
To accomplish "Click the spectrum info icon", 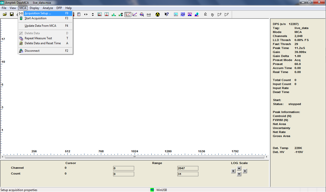I will (197, 14).
